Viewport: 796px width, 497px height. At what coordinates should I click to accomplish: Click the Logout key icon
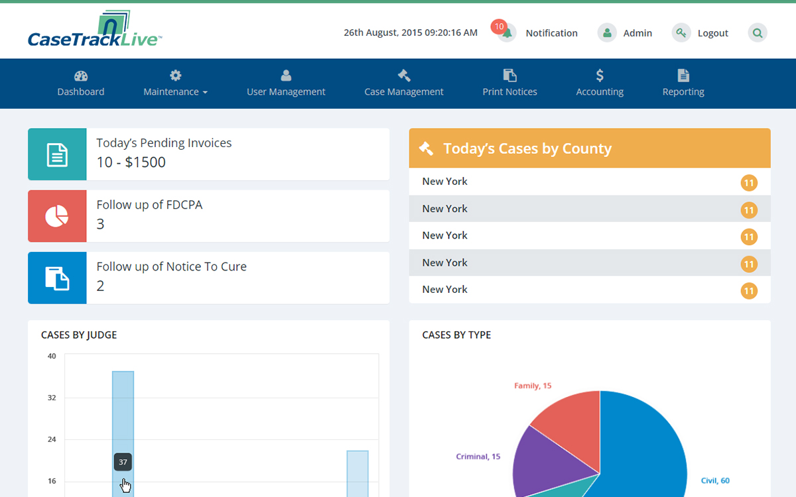tap(681, 32)
